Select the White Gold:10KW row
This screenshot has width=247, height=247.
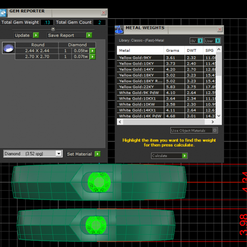coord(140,105)
